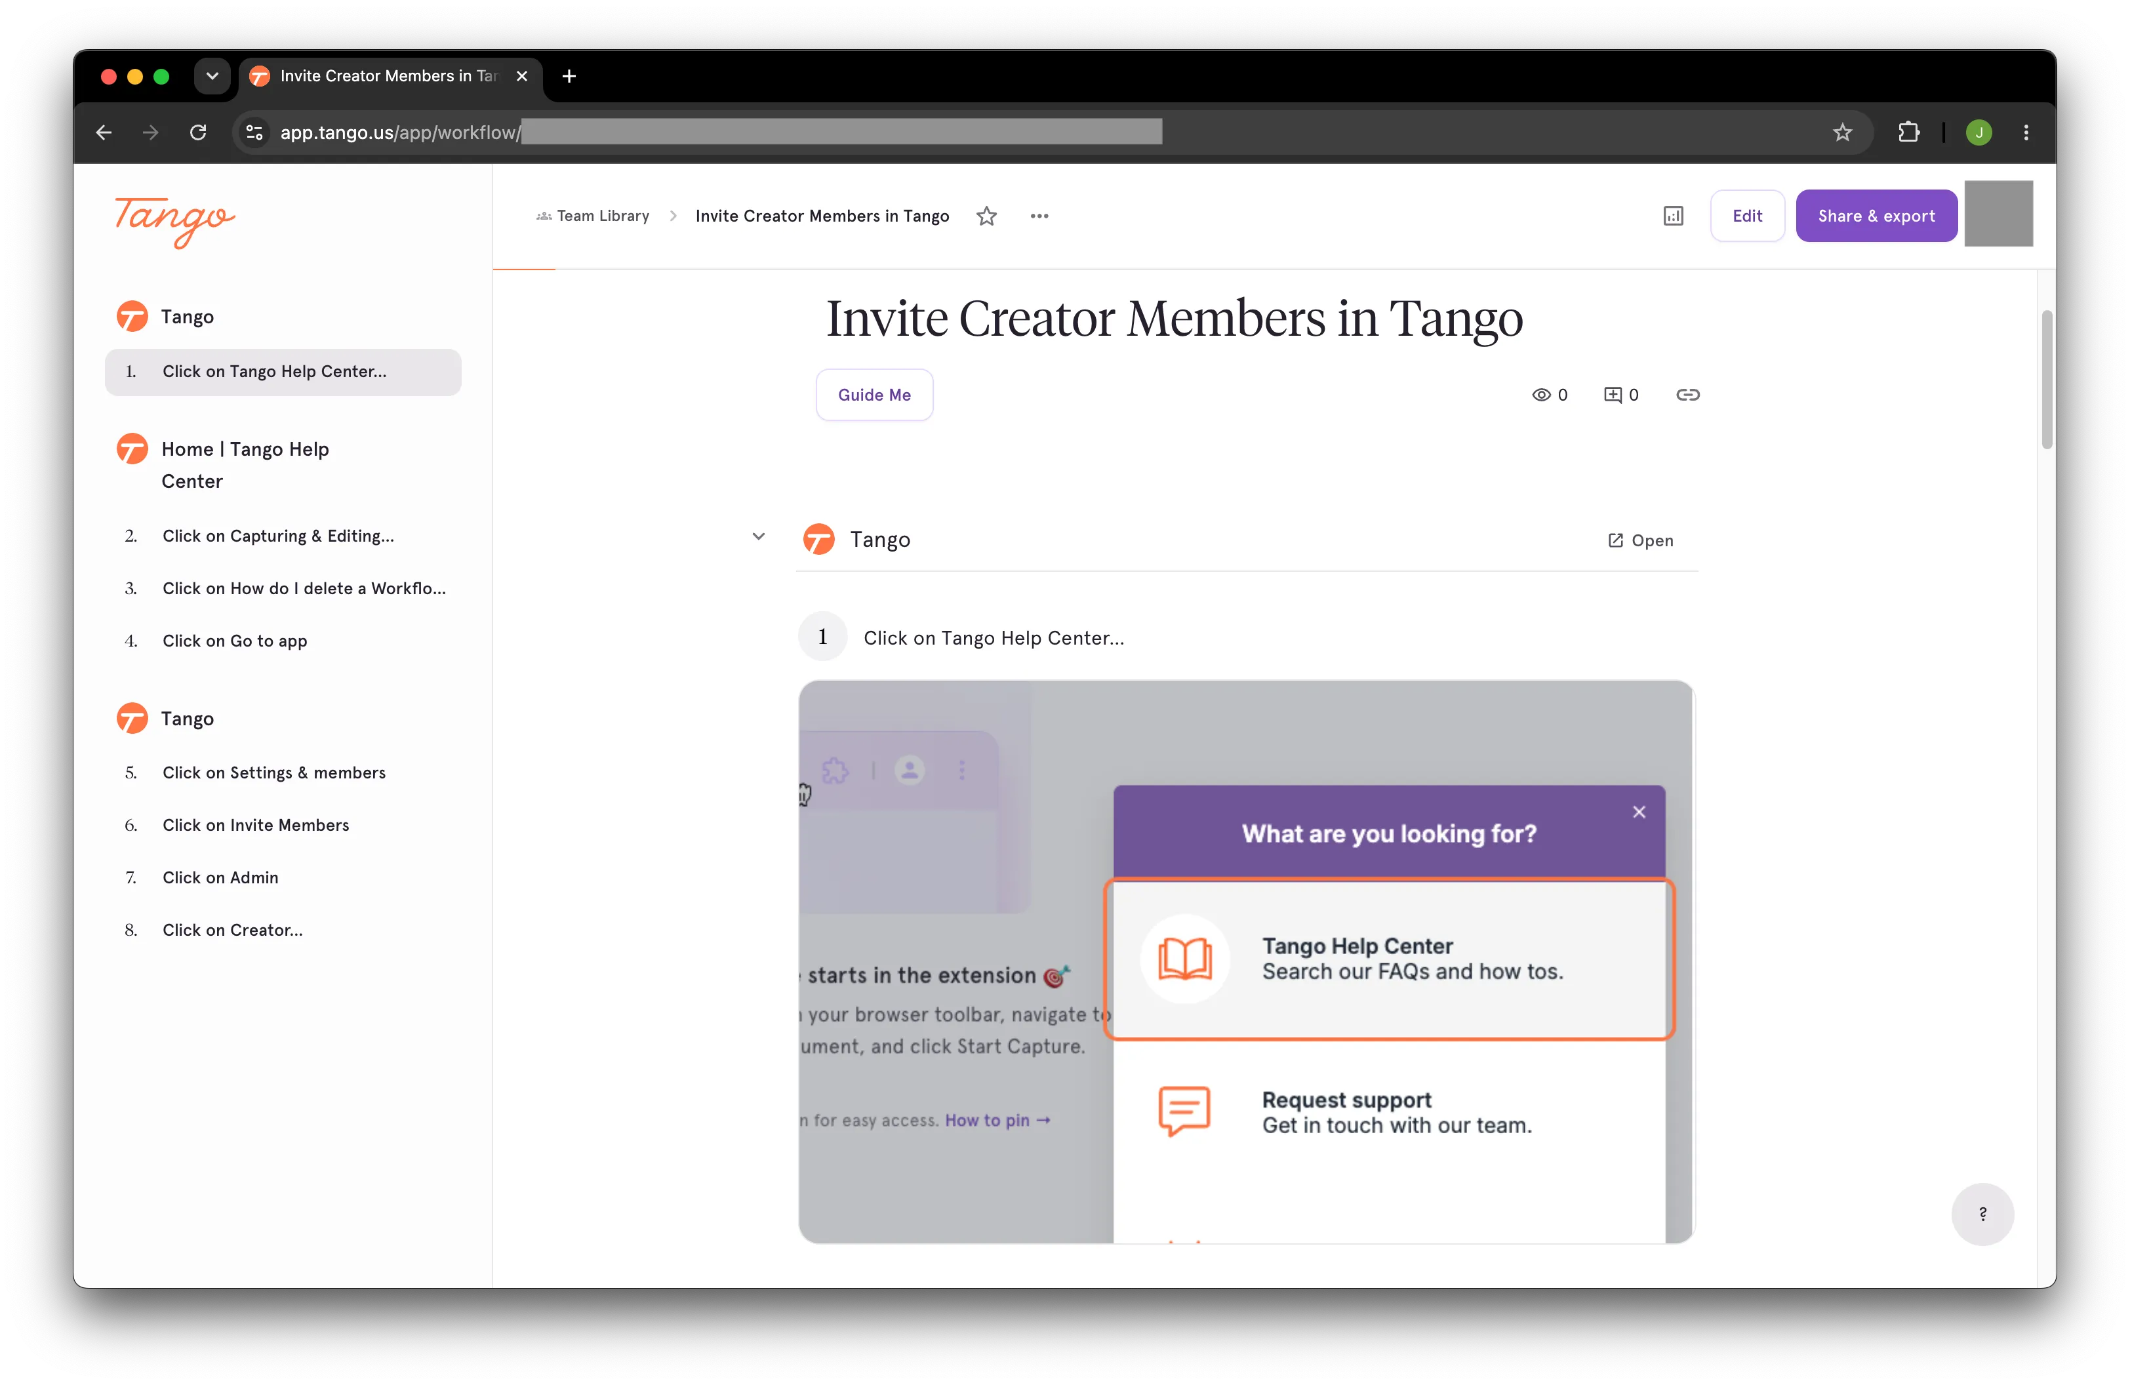
Task: Click the Invite Creator Members in Tango breadcrumb
Action: 822,216
